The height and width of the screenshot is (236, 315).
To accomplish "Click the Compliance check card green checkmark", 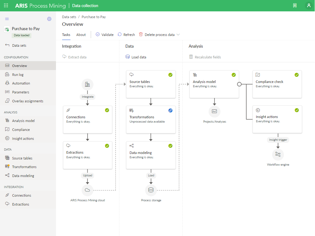I will (297, 75).
